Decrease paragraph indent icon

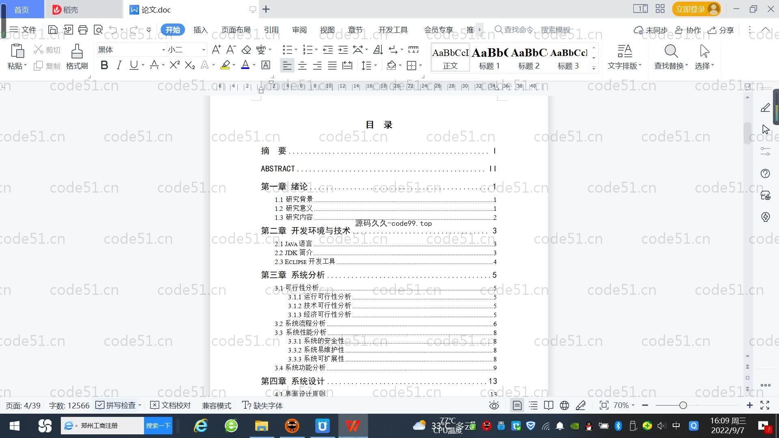(328, 49)
